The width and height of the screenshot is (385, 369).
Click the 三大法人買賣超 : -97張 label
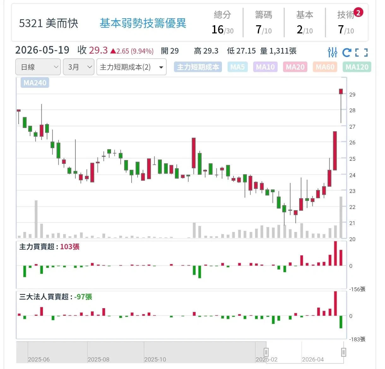point(56,297)
